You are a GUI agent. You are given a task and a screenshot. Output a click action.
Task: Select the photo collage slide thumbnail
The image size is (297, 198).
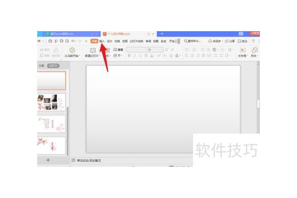[x=51, y=102]
